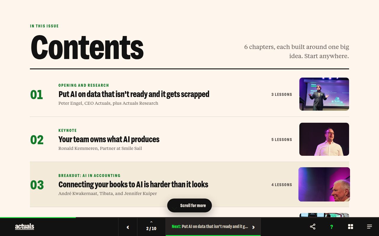Click BREAKOUT: AI IN ACCOUNTING label
Image resolution: width=379 pixels, height=236 pixels.
click(x=89, y=176)
